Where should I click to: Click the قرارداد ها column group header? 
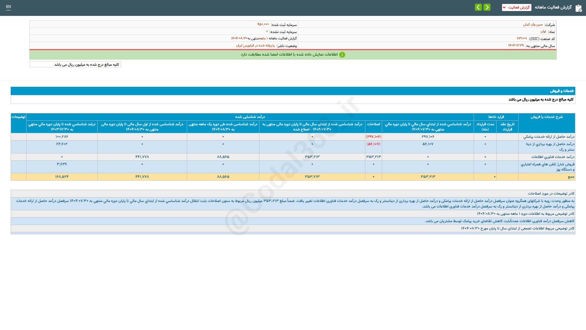[496, 117]
